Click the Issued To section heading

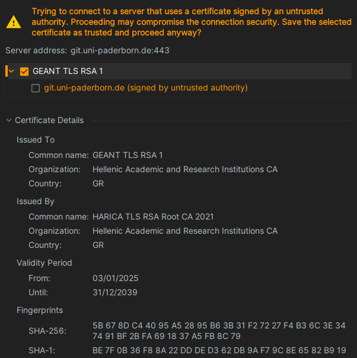pos(36,140)
